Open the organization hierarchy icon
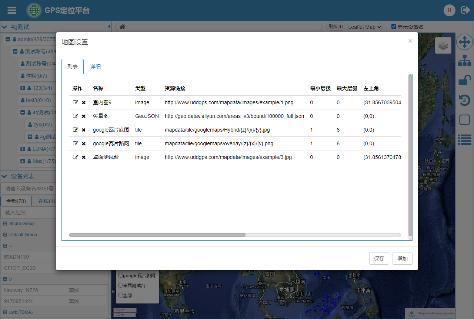The height and width of the screenshot is (319, 474). click(464, 61)
